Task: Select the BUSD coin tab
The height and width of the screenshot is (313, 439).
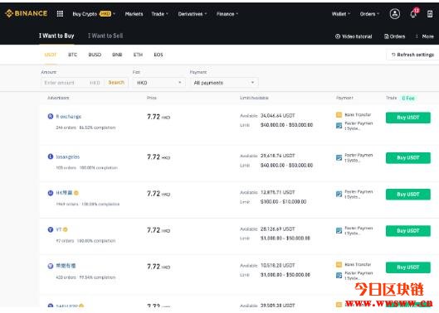Action: click(95, 55)
